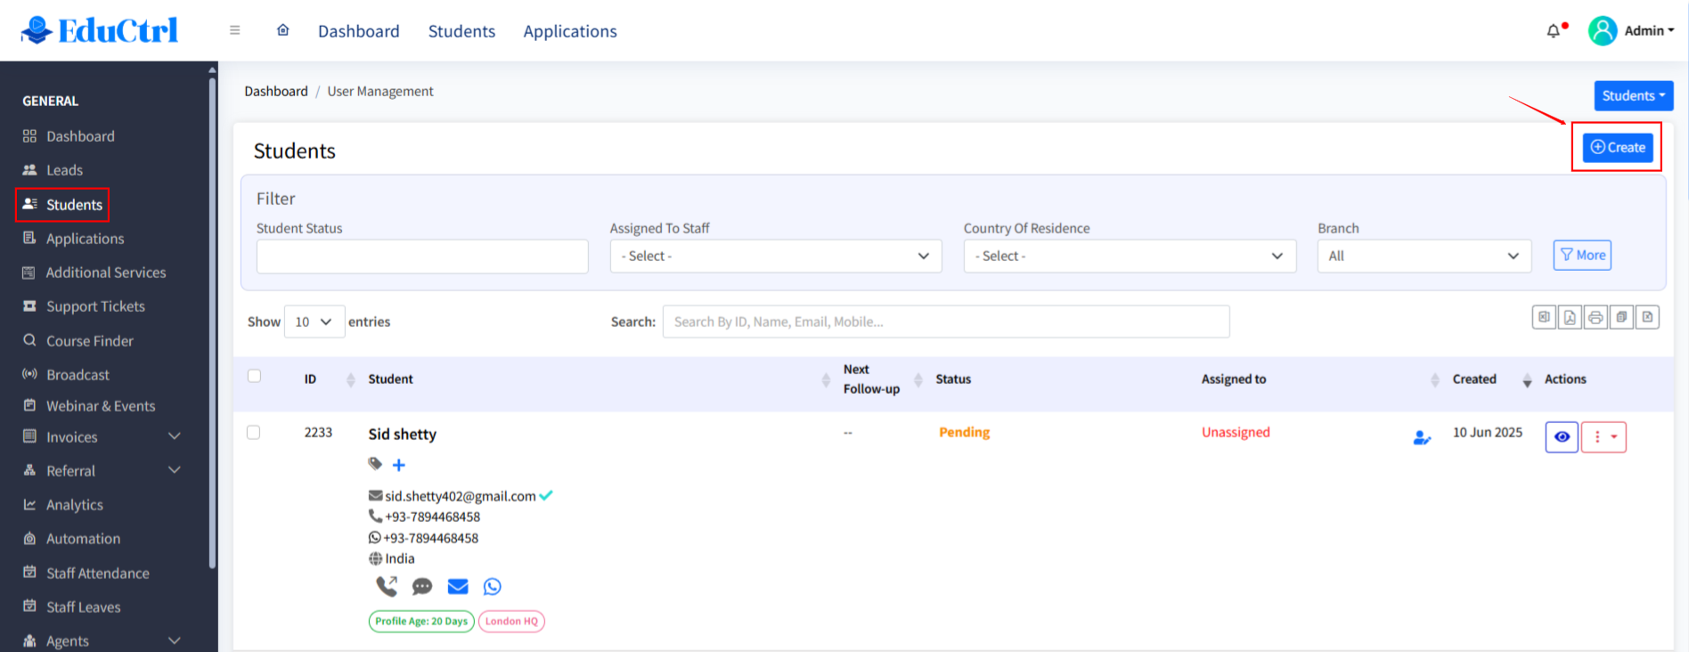Screen dimensions: 1689x652
Task: Open the Assigned To Staff dropdown
Action: pos(775,257)
